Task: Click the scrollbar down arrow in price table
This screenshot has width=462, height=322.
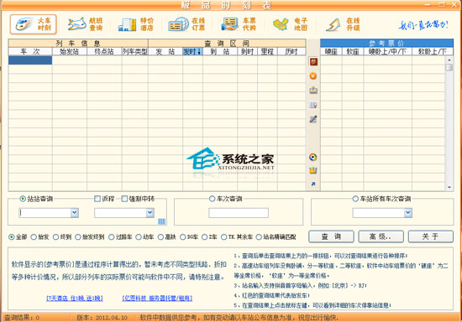Action: tap(449, 187)
